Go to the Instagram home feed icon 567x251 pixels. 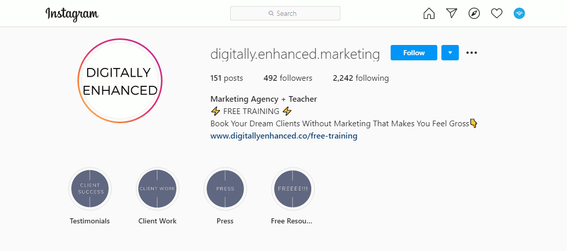(429, 14)
